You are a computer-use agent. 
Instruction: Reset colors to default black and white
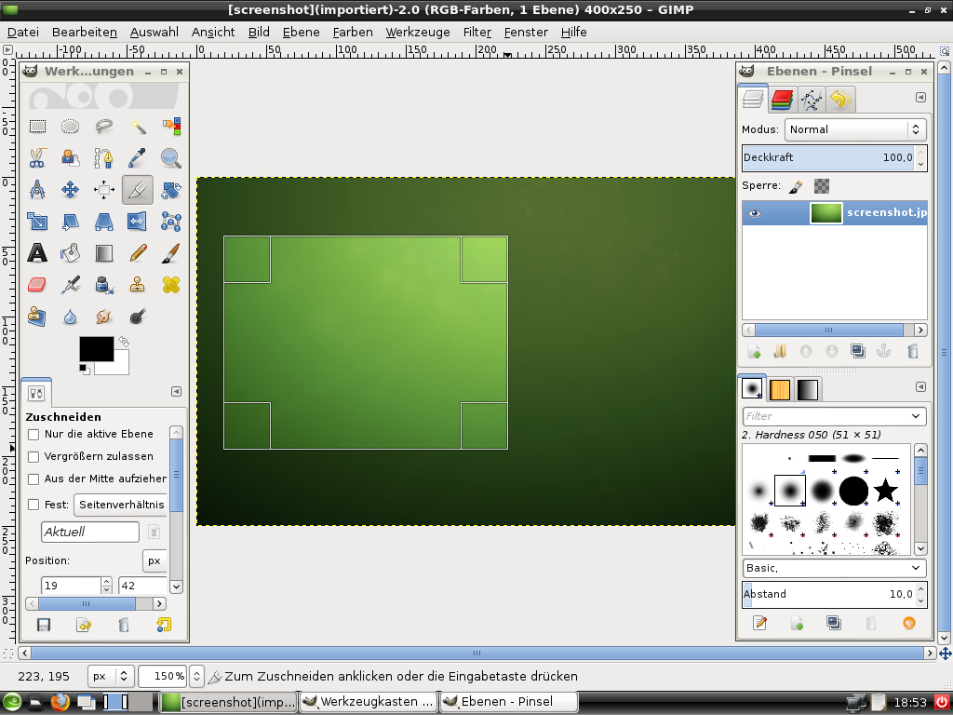coord(85,369)
